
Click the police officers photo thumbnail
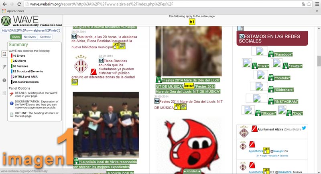click(x=106, y=125)
